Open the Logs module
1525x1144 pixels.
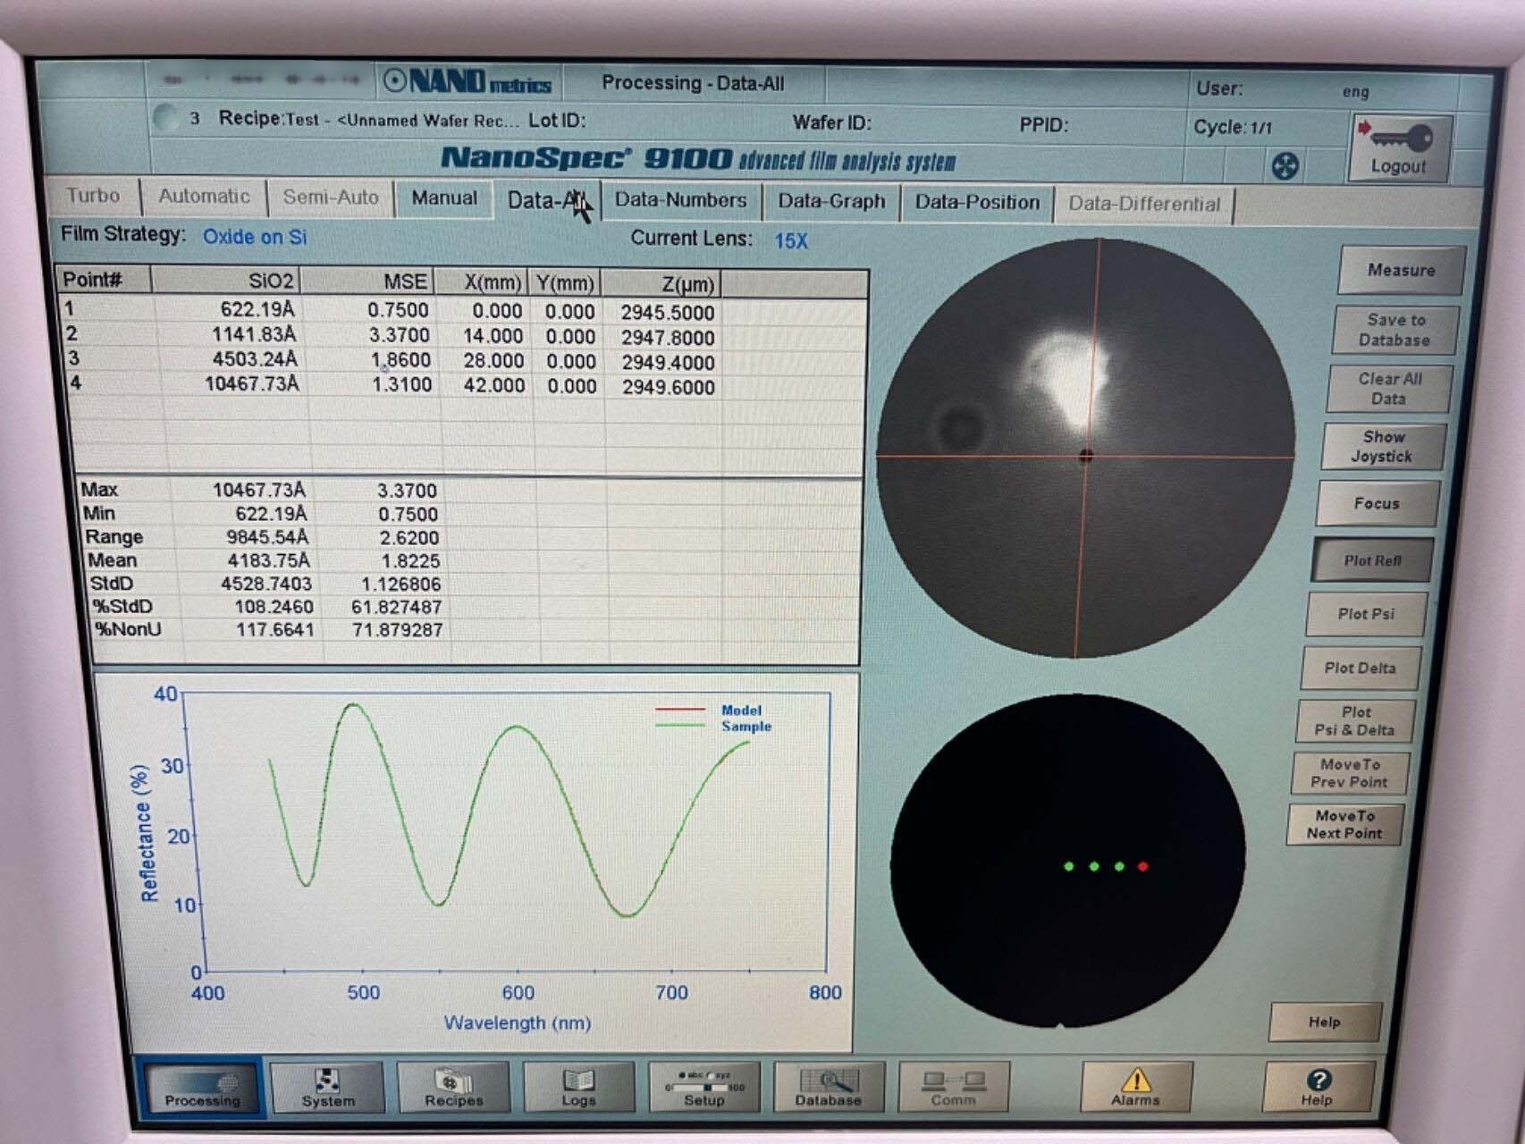click(578, 1087)
